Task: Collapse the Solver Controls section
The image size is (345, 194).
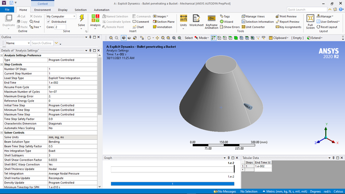Action: pyautogui.click(x=2, y=133)
